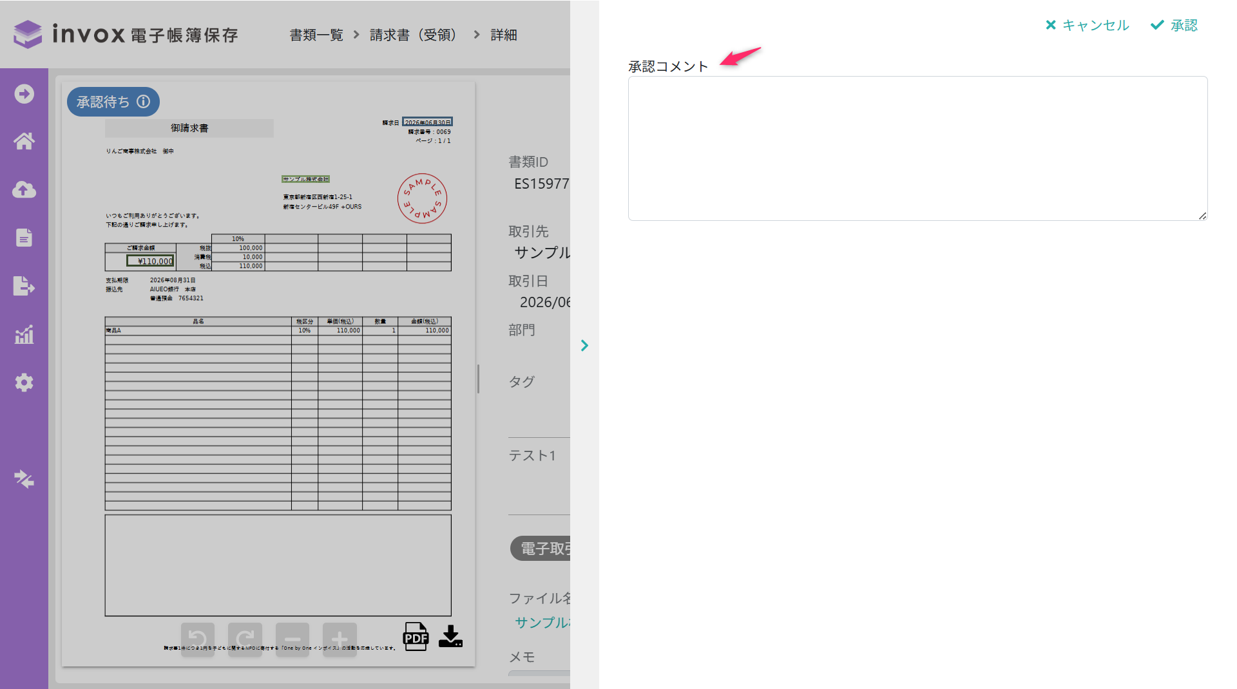Click the キャンセル cancel button

[x=1087, y=25]
